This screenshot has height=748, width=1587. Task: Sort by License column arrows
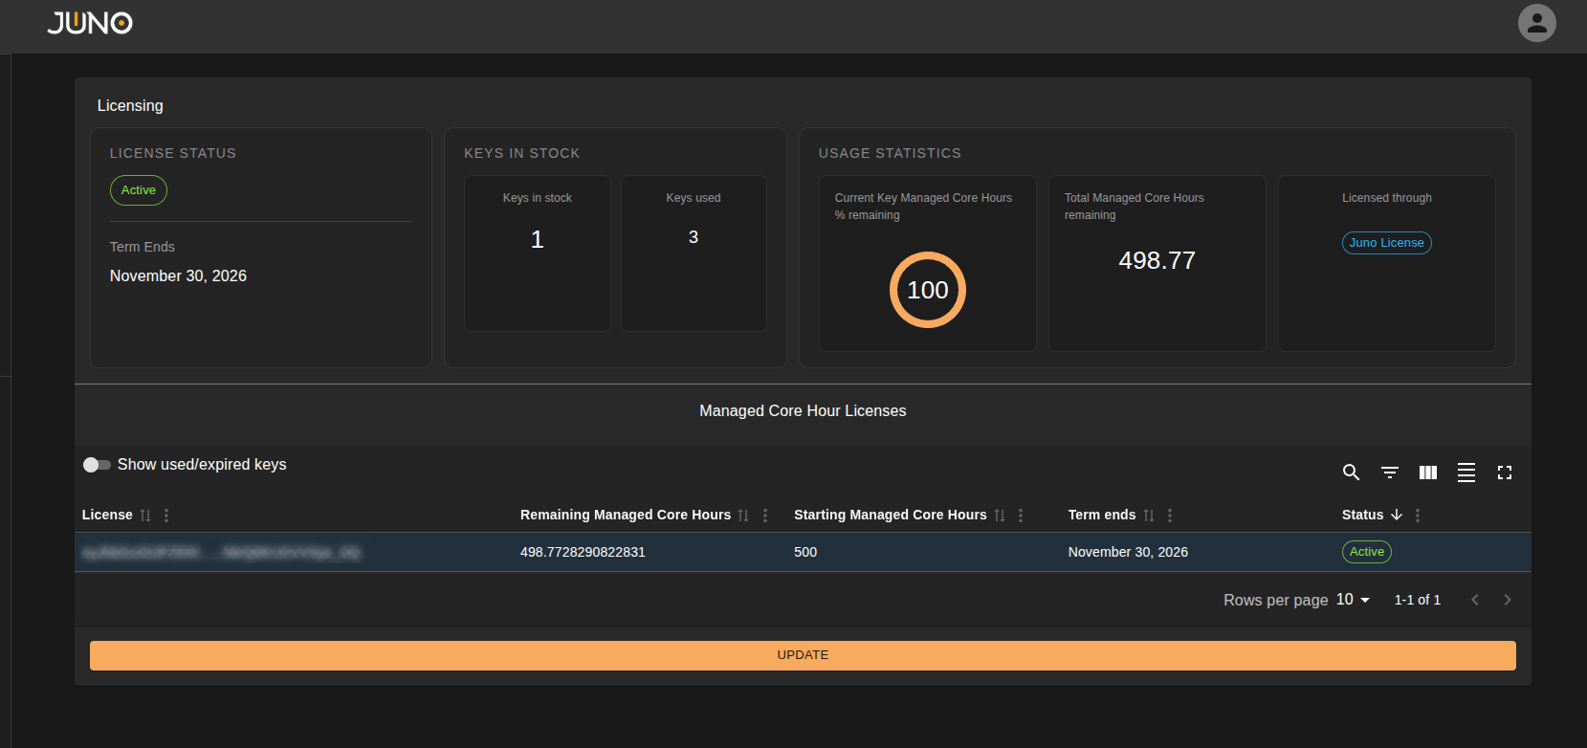pyautogui.click(x=145, y=516)
